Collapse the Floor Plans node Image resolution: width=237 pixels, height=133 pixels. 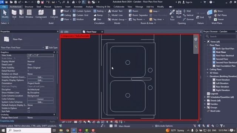[207, 45]
